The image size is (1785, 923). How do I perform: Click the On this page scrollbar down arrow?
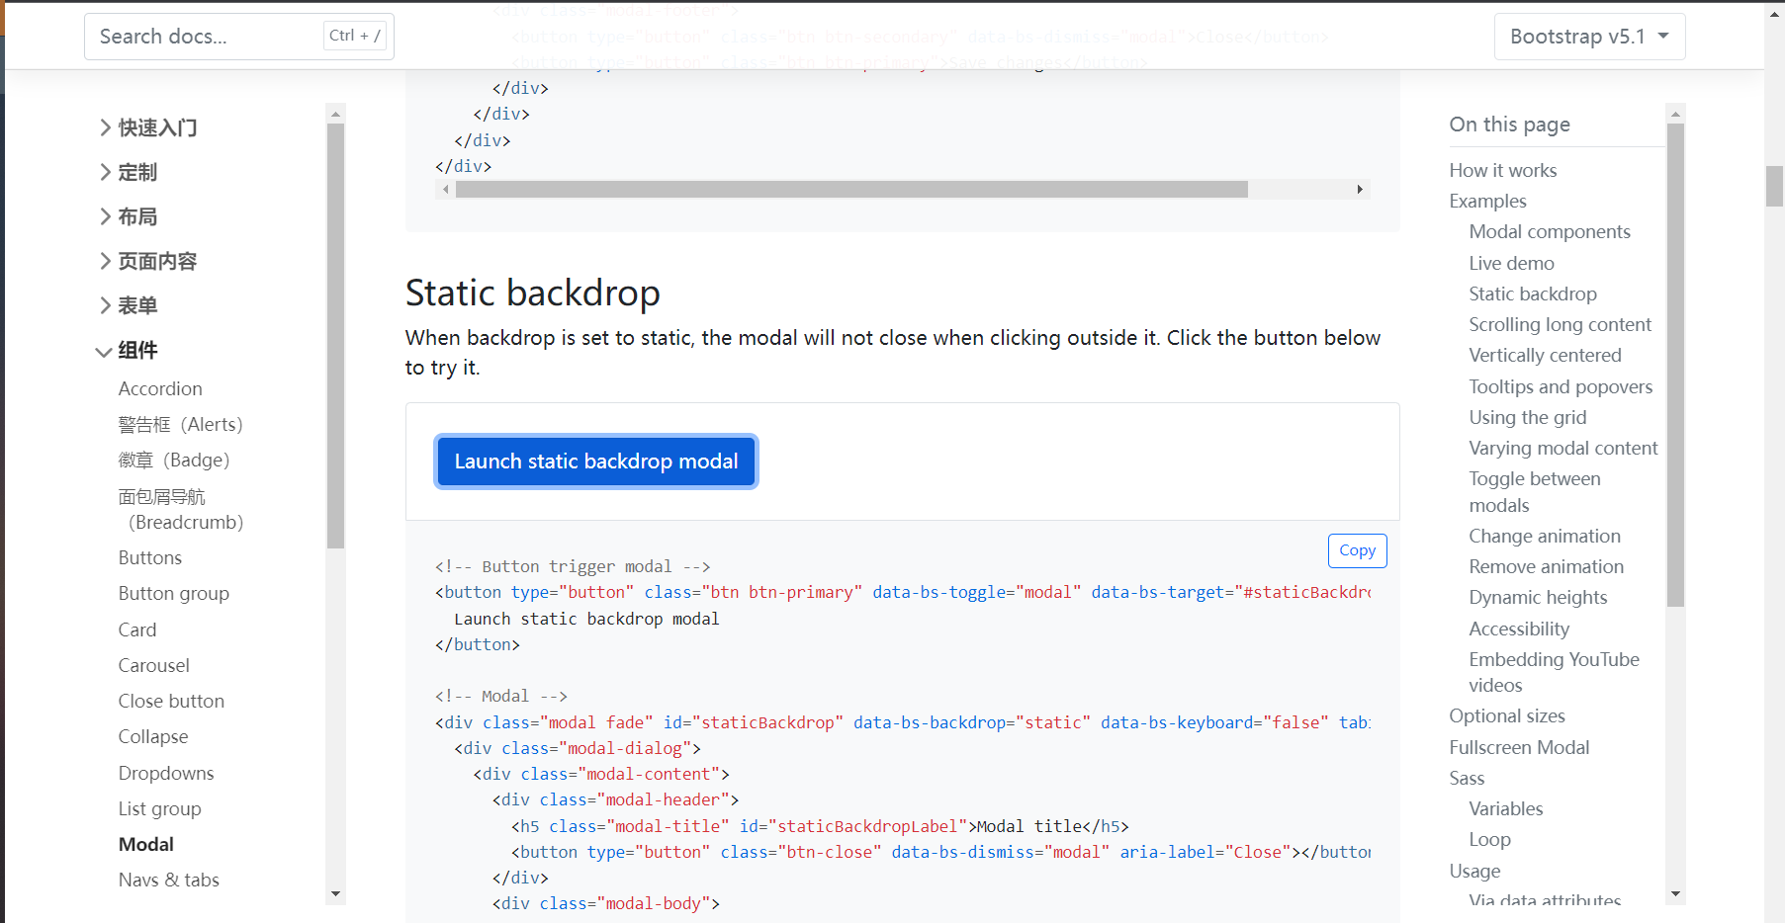1675,894
